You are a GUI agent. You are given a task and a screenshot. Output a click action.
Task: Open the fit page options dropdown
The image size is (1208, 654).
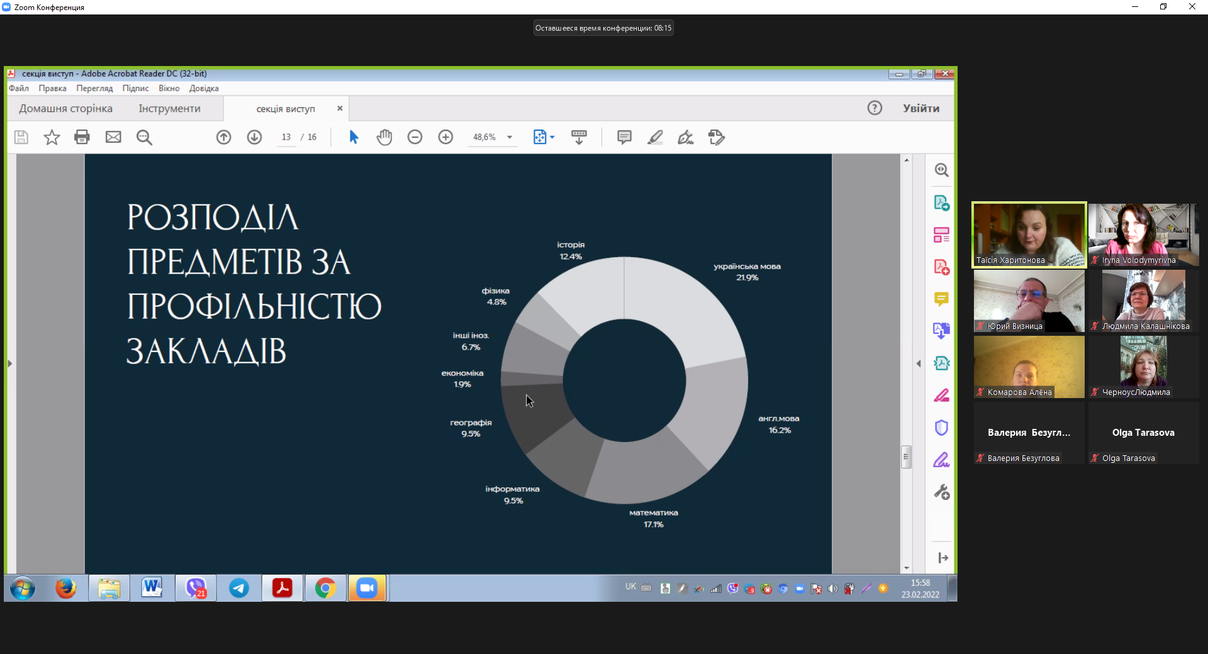[552, 137]
